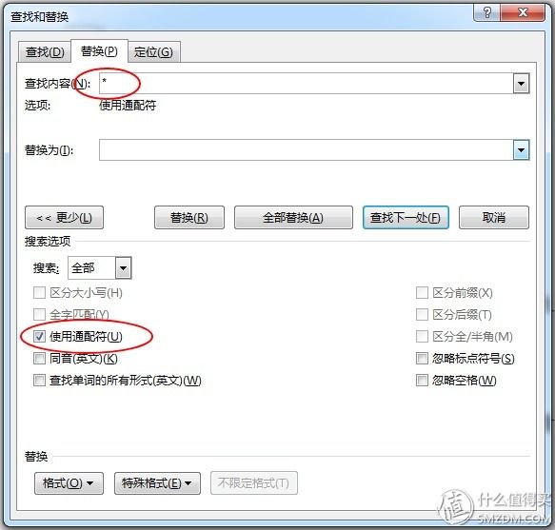Switch to the 查找(D) tab
This screenshot has height=530, width=555.
click(45, 52)
